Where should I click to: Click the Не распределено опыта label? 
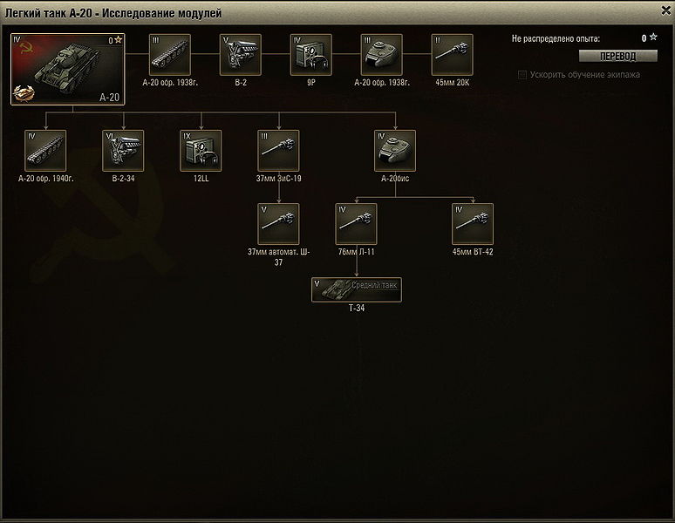(556, 38)
